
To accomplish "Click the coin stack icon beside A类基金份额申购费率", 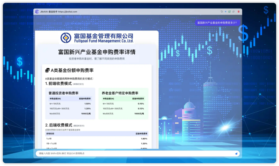I will click(47, 70).
